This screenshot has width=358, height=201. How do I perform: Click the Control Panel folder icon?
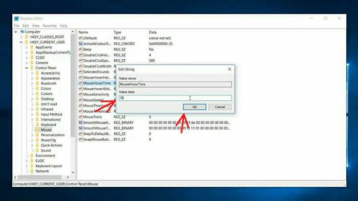32,68
